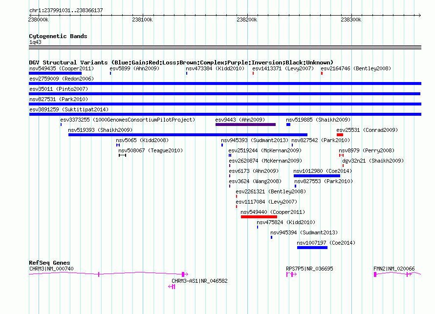Select the nsv5065 (Kidd2008) variant label
The image size is (435, 314).
(x=142, y=140)
